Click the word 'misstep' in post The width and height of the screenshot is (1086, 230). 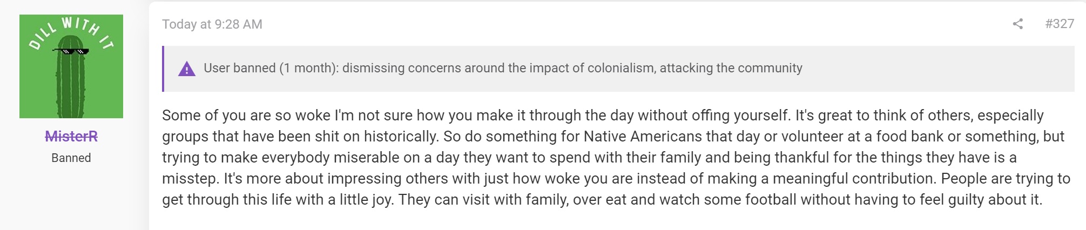(191, 178)
